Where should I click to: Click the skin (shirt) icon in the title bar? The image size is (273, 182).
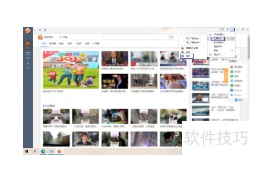(x=227, y=29)
